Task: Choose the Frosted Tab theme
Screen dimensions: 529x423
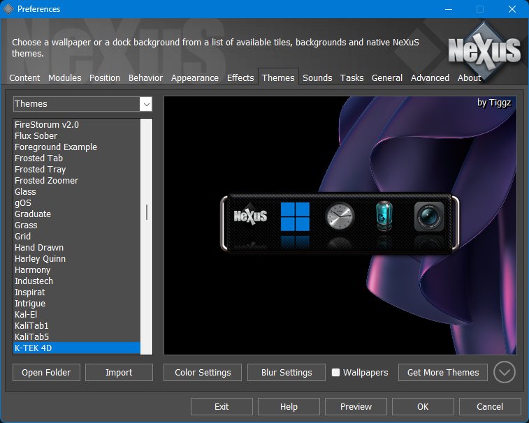Action: point(77,158)
